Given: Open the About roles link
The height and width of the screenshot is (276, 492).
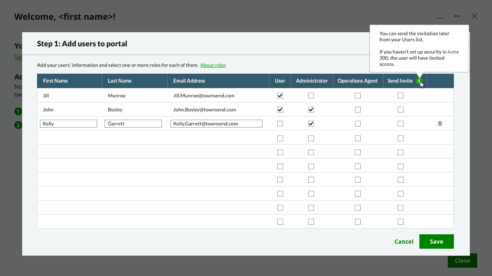Looking at the screenshot, I should 213,65.
